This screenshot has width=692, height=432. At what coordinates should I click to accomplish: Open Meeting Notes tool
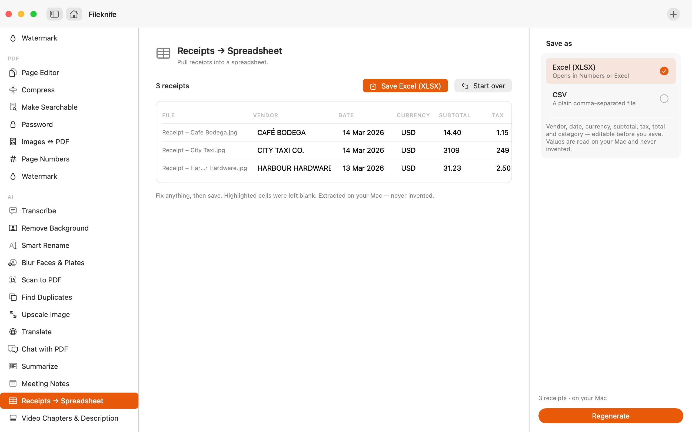tap(69, 384)
